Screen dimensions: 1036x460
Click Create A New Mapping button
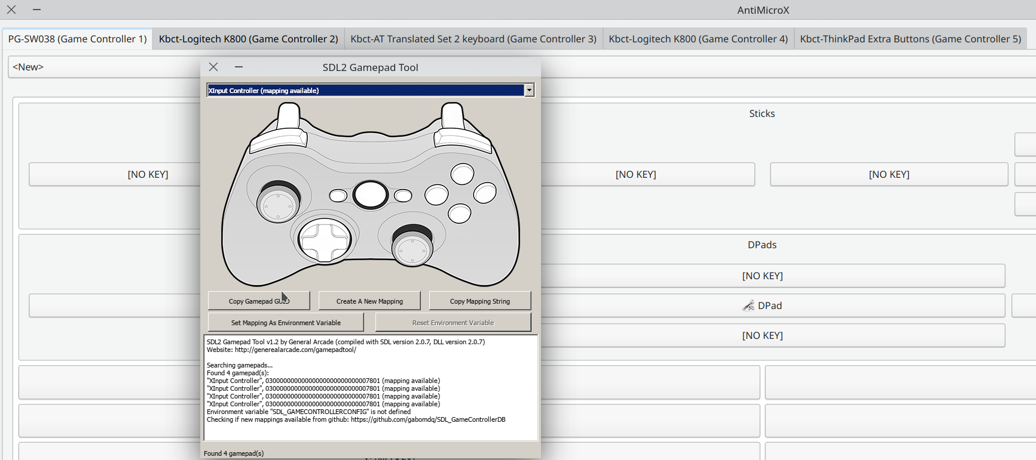(x=369, y=301)
